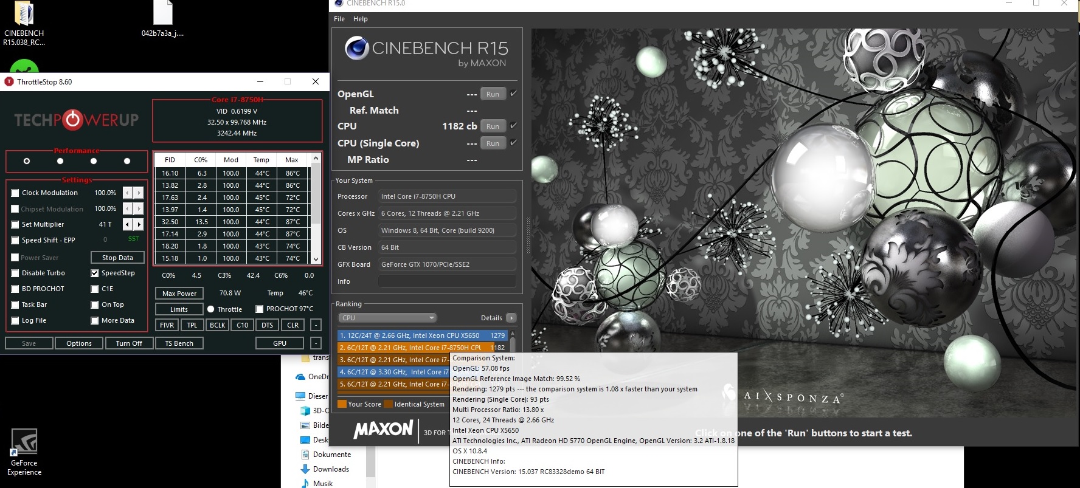Toggle the CPU test checkmark
This screenshot has height=488, width=1080.
514,126
